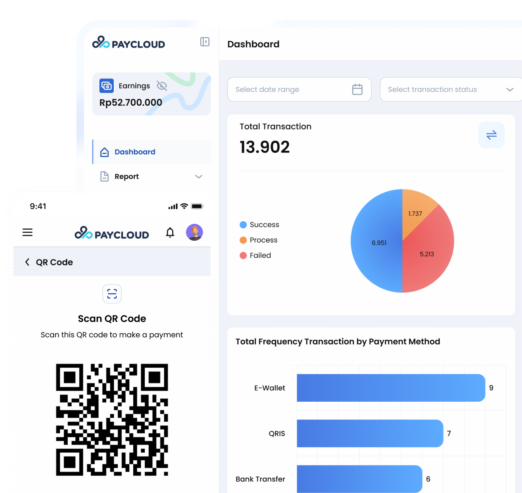Viewport: 522px width, 493px height.
Task: Open the mobile hamburger menu
Action: [28, 232]
